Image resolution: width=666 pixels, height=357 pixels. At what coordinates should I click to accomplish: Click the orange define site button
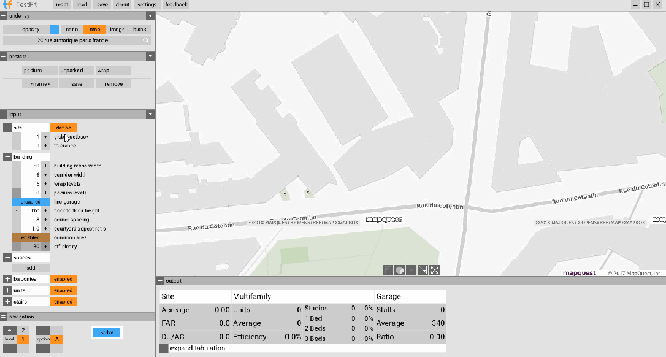pos(63,128)
